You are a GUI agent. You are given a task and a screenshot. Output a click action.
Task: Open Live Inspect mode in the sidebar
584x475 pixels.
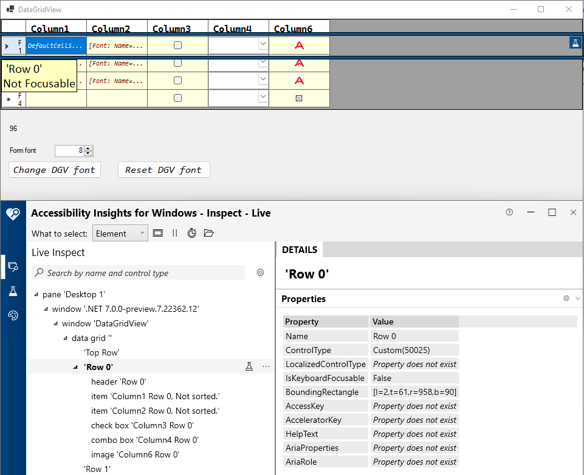click(x=13, y=267)
